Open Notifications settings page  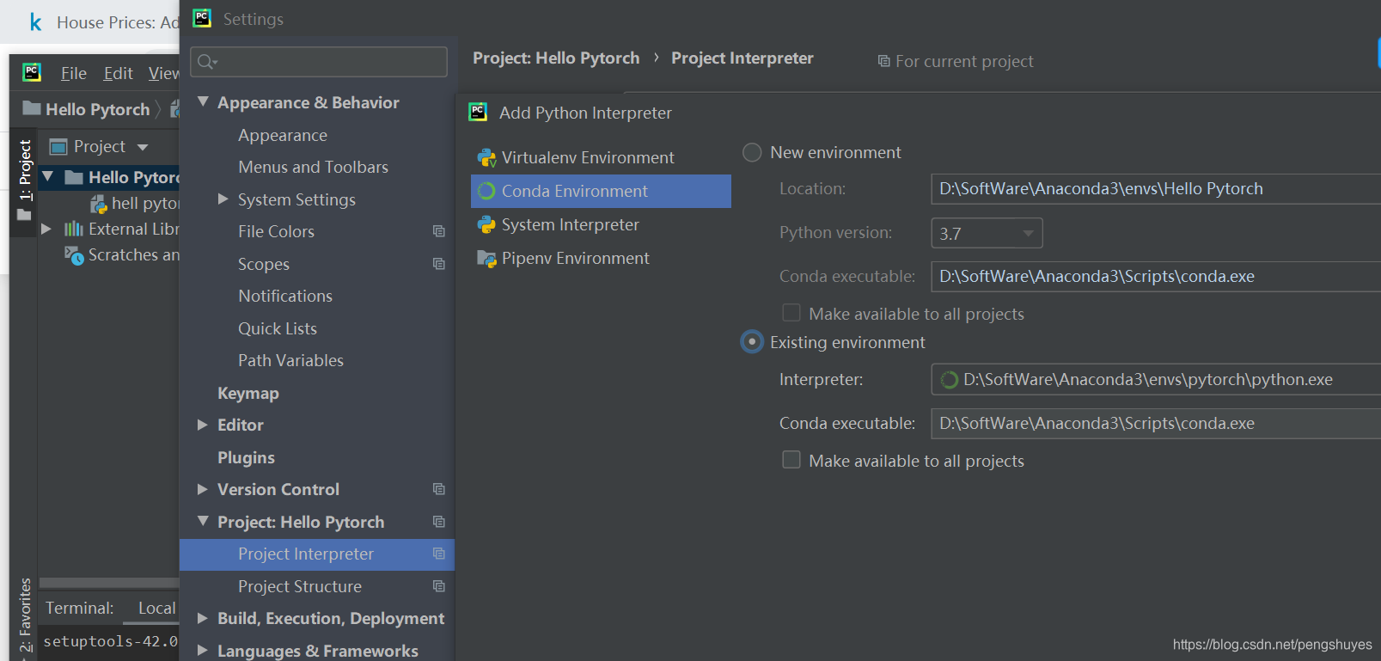pos(285,296)
